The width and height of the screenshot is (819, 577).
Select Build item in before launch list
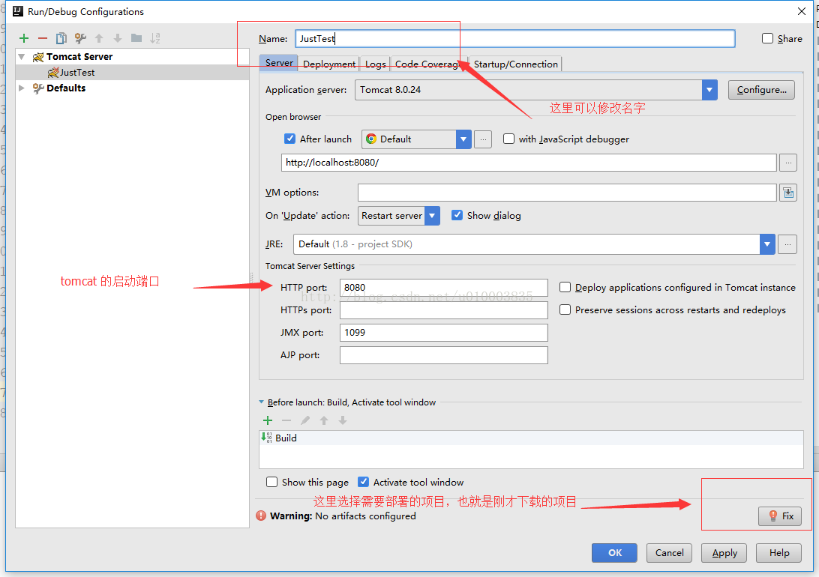click(x=531, y=438)
